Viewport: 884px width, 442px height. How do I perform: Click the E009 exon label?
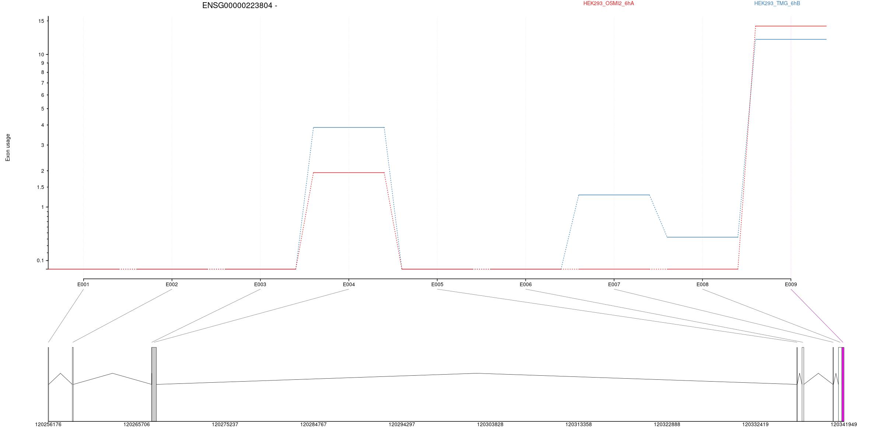tap(791, 284)
